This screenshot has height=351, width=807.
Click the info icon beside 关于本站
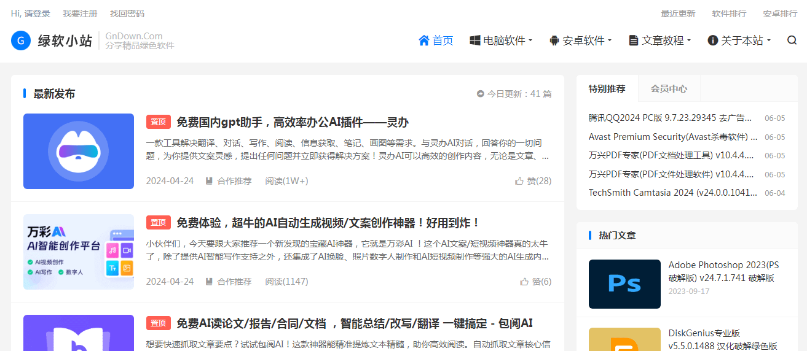[x=712, y=40]
